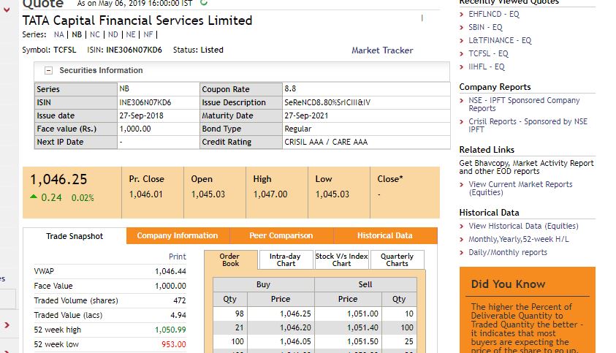Open recently viewed quote L&TFINANCE - EQ

pos(500,40)
